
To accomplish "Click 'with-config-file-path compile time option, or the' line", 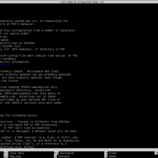I will 39,56.
